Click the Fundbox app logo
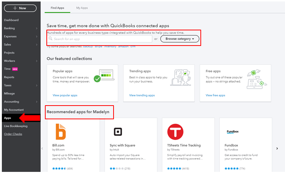 (x=233, y=132)
